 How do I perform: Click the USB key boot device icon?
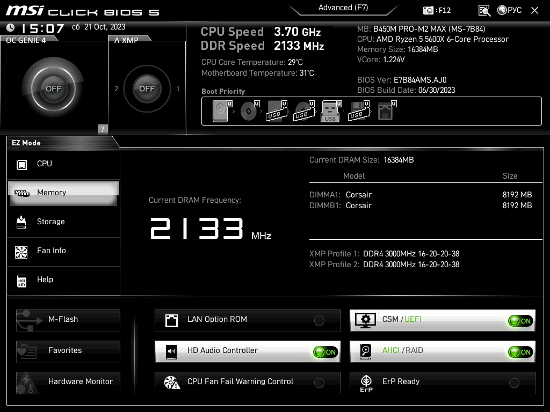(331, 112)
